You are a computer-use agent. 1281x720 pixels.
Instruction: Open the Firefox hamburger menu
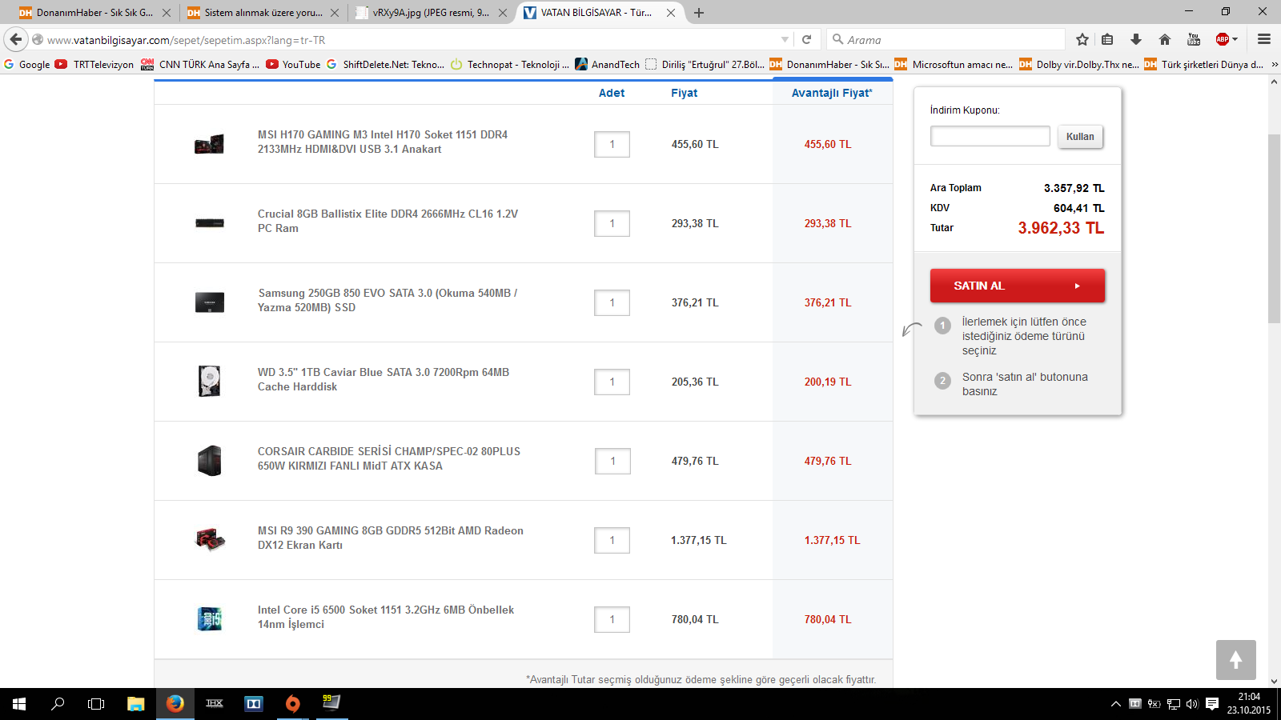coord(1264,39)
